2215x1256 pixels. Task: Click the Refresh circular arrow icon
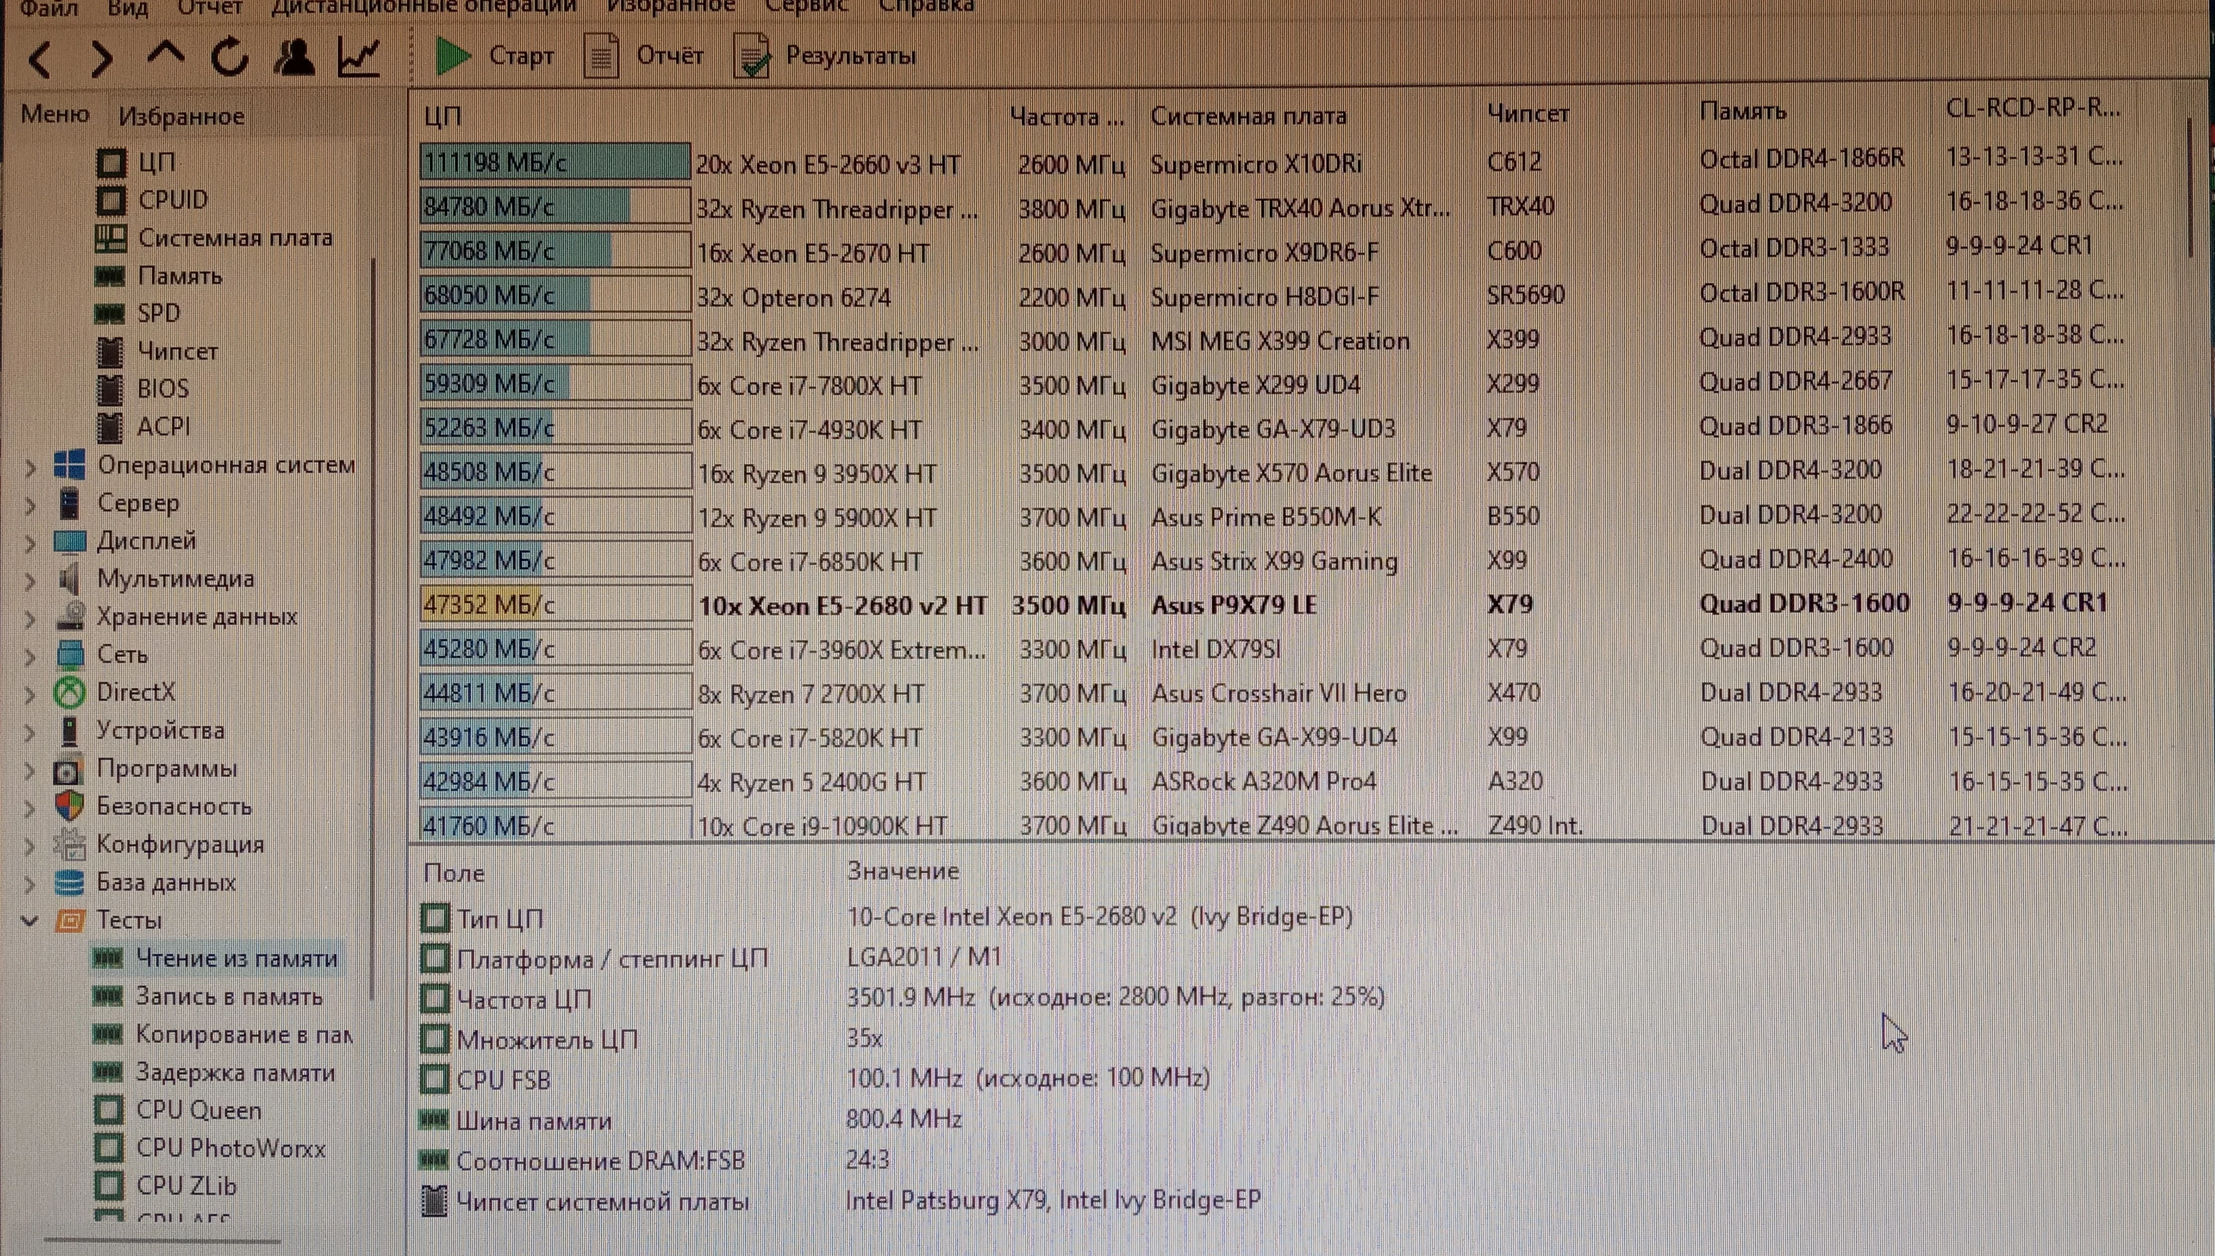coord(231,58)
